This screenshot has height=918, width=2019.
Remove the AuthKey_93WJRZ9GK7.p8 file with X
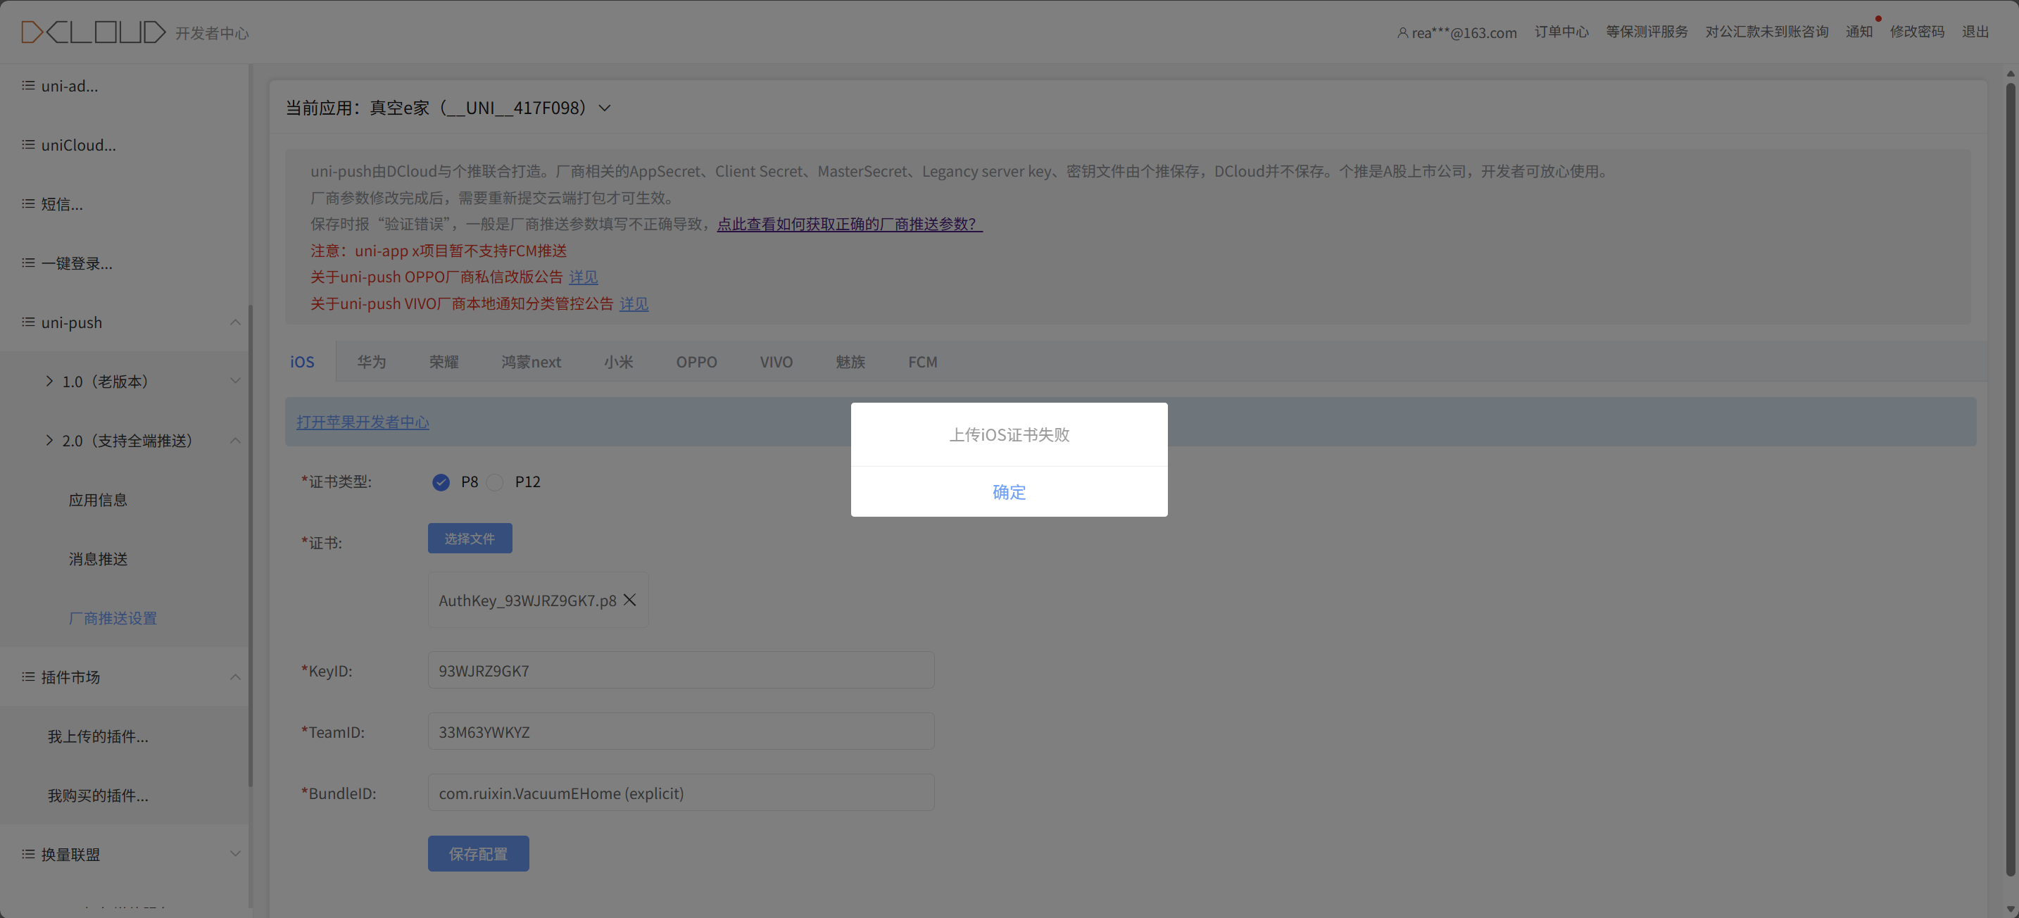(629, 600)
